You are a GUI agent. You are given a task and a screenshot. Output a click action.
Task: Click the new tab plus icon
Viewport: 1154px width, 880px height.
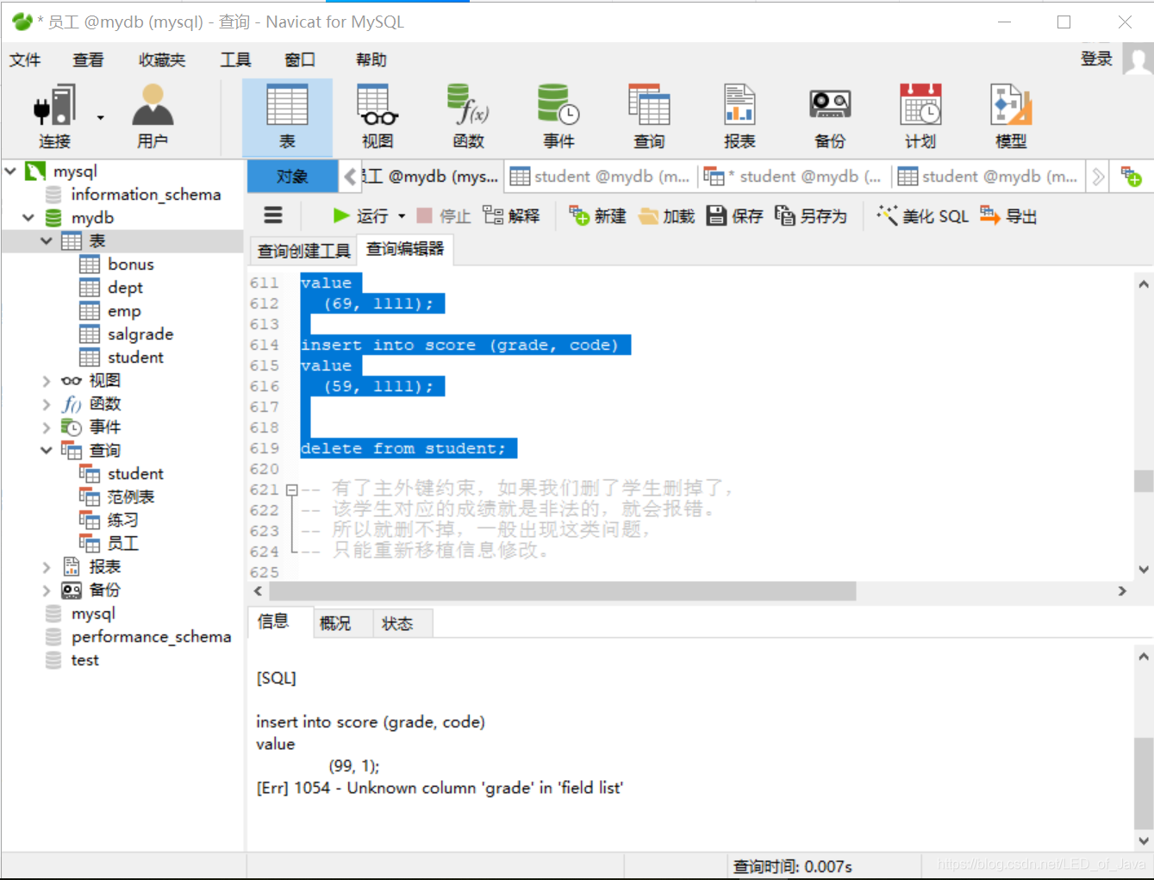pos(1131,177)
